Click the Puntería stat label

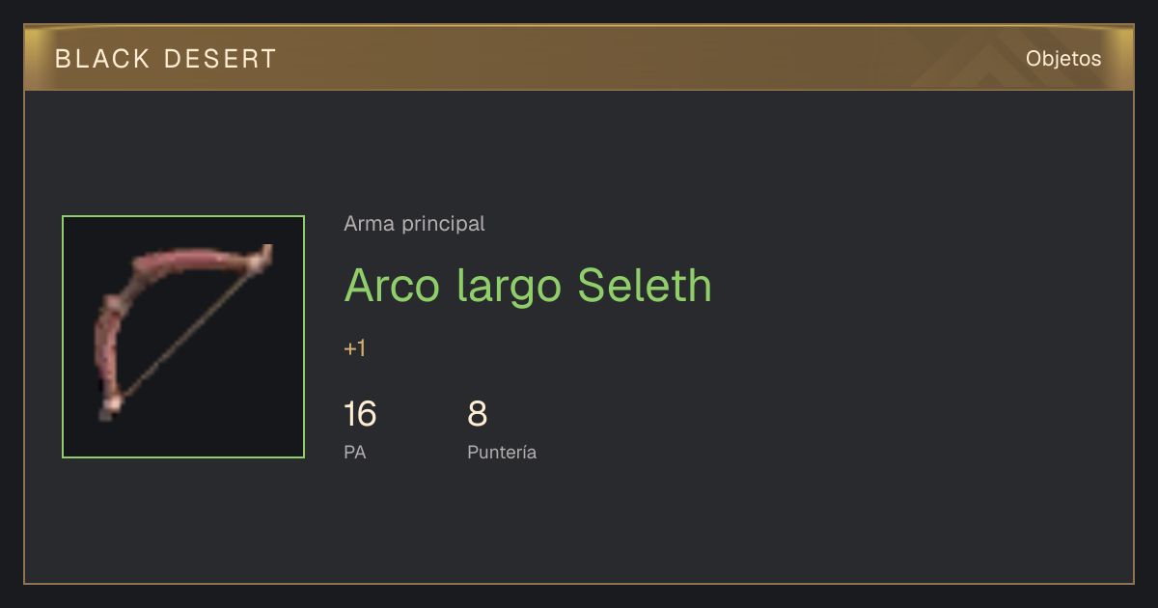tap(502, 452)
